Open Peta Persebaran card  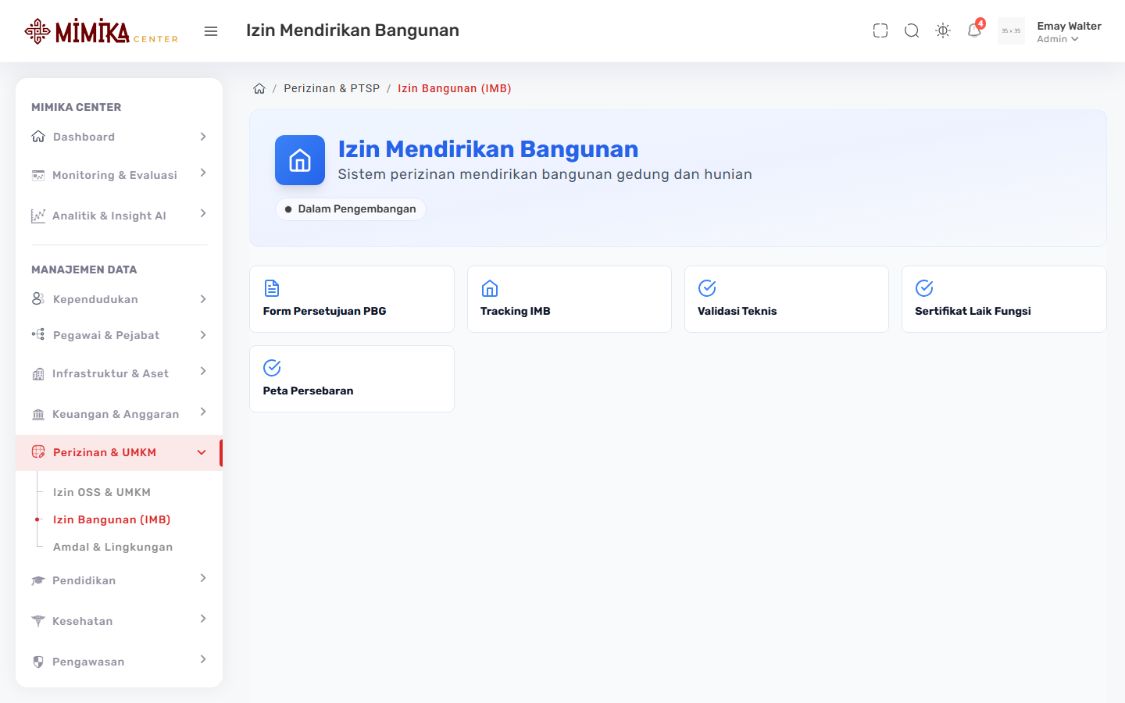coord(352,379)
